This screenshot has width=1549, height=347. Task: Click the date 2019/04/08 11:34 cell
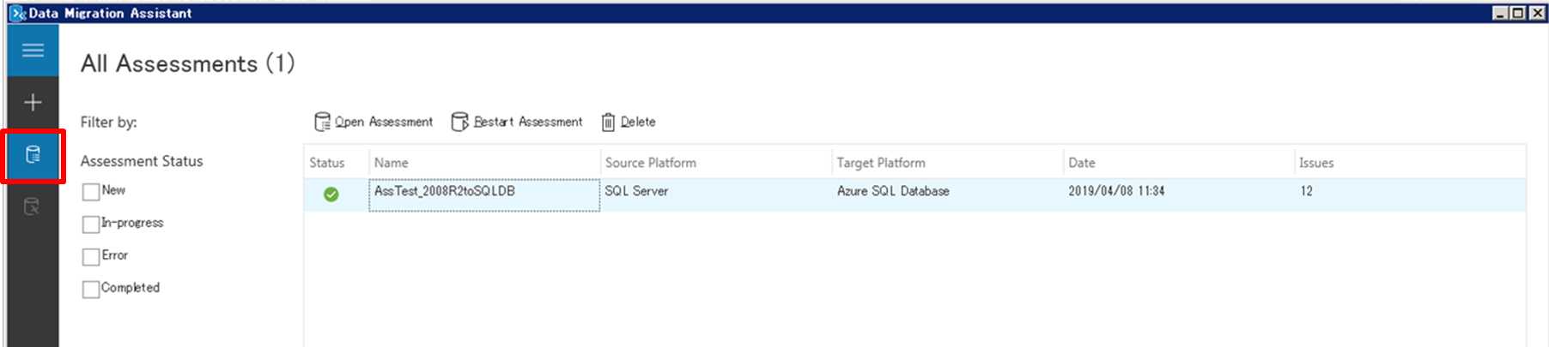pyautogui.click(x=1116, y=191)
